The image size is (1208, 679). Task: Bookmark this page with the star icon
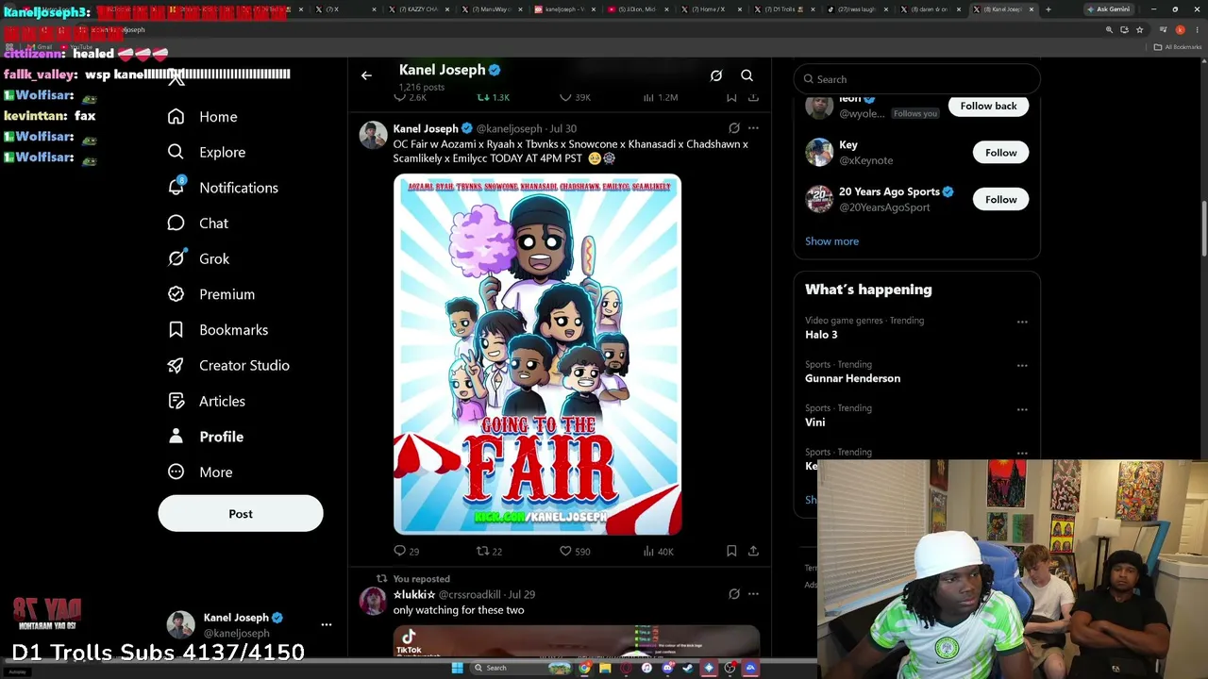pyautogui.click(x=1139, y=29)
